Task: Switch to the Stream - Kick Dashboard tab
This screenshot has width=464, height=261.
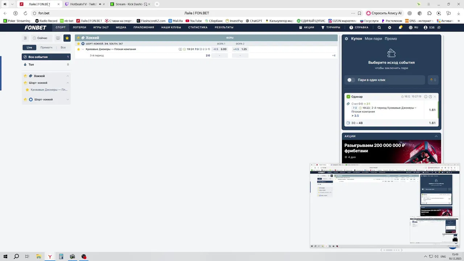Action: pyautogui.click(x=130, y=4)
